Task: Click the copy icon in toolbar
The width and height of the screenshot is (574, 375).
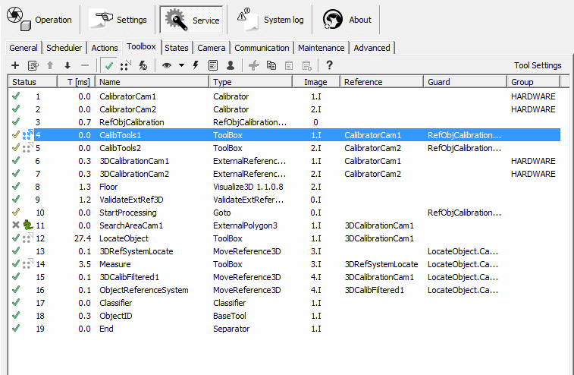Action: (271, 66)
